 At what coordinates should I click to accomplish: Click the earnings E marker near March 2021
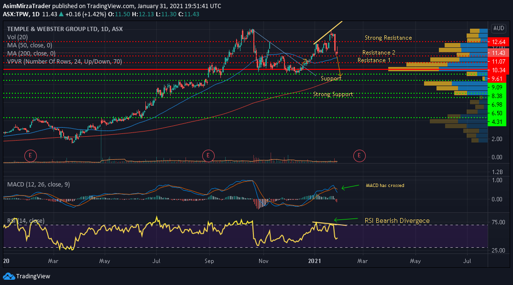359,156
